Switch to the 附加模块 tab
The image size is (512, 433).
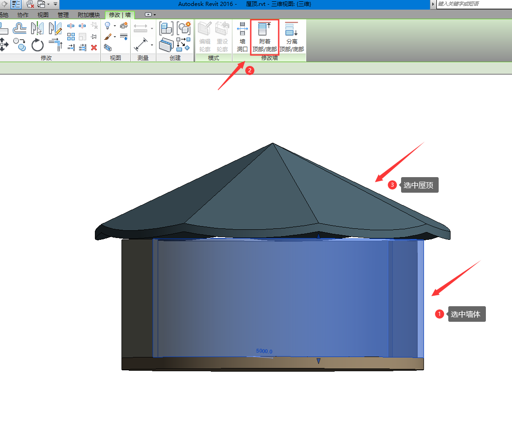tap(89, 15)
